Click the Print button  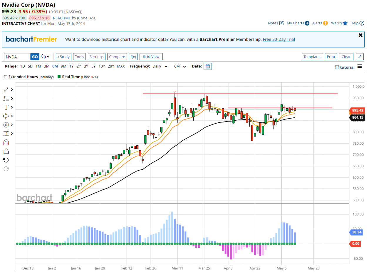point(331,57)
